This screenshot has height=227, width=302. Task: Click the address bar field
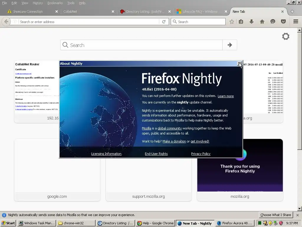pyautogui.click(x=88, y=22)
